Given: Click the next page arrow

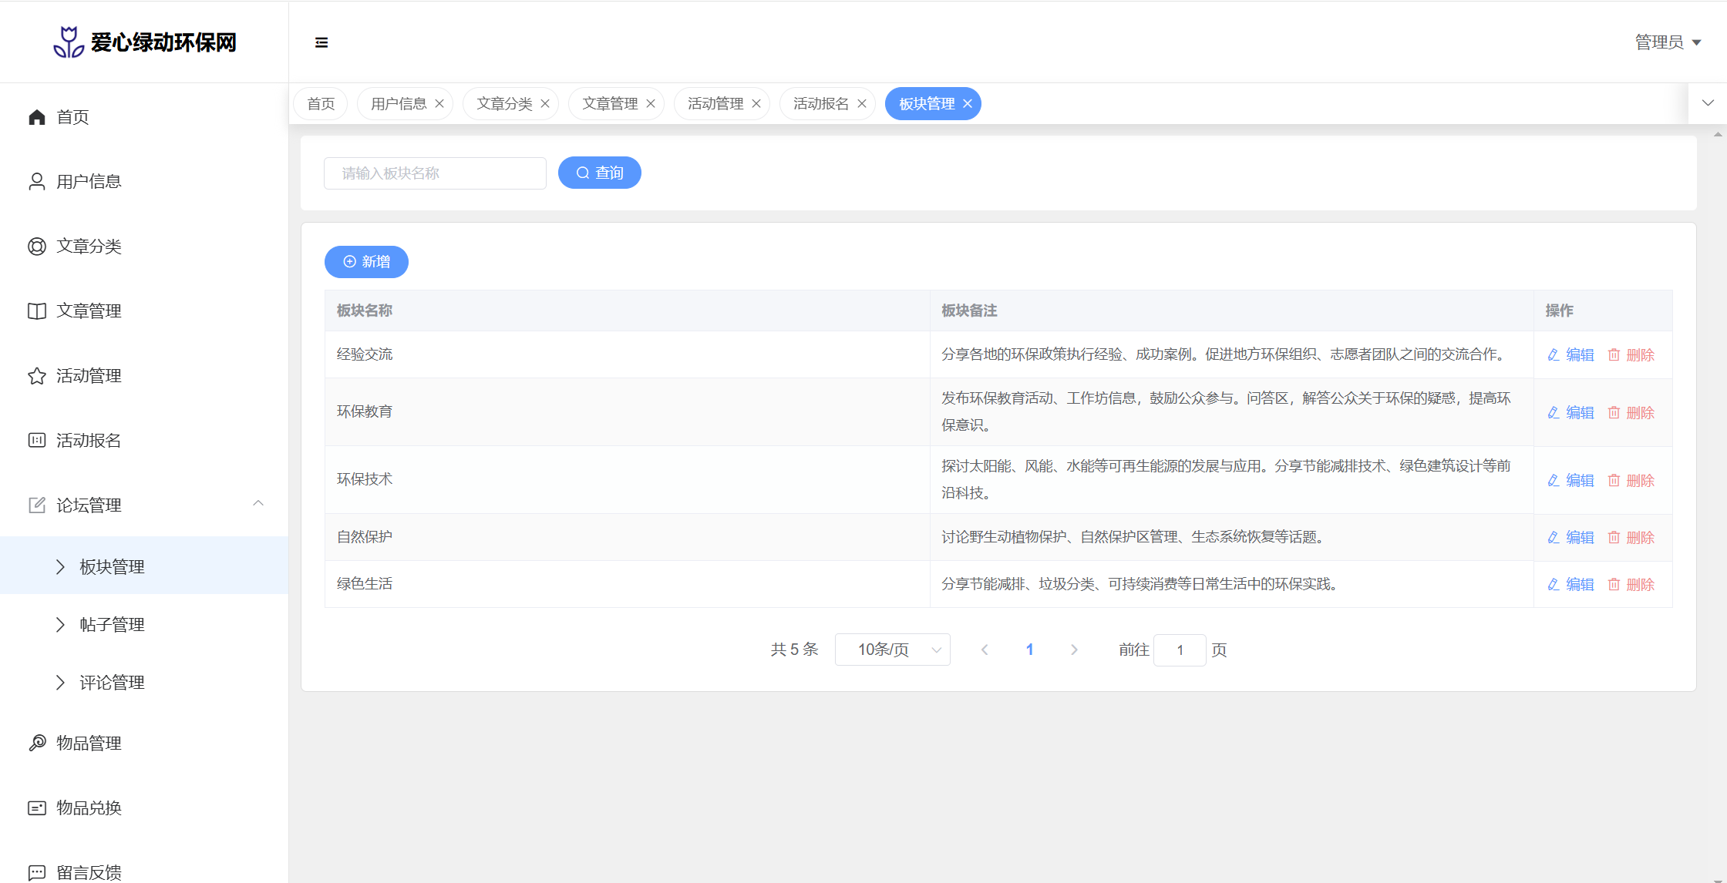Looking at the screenshot, I should pos(1074,650).
